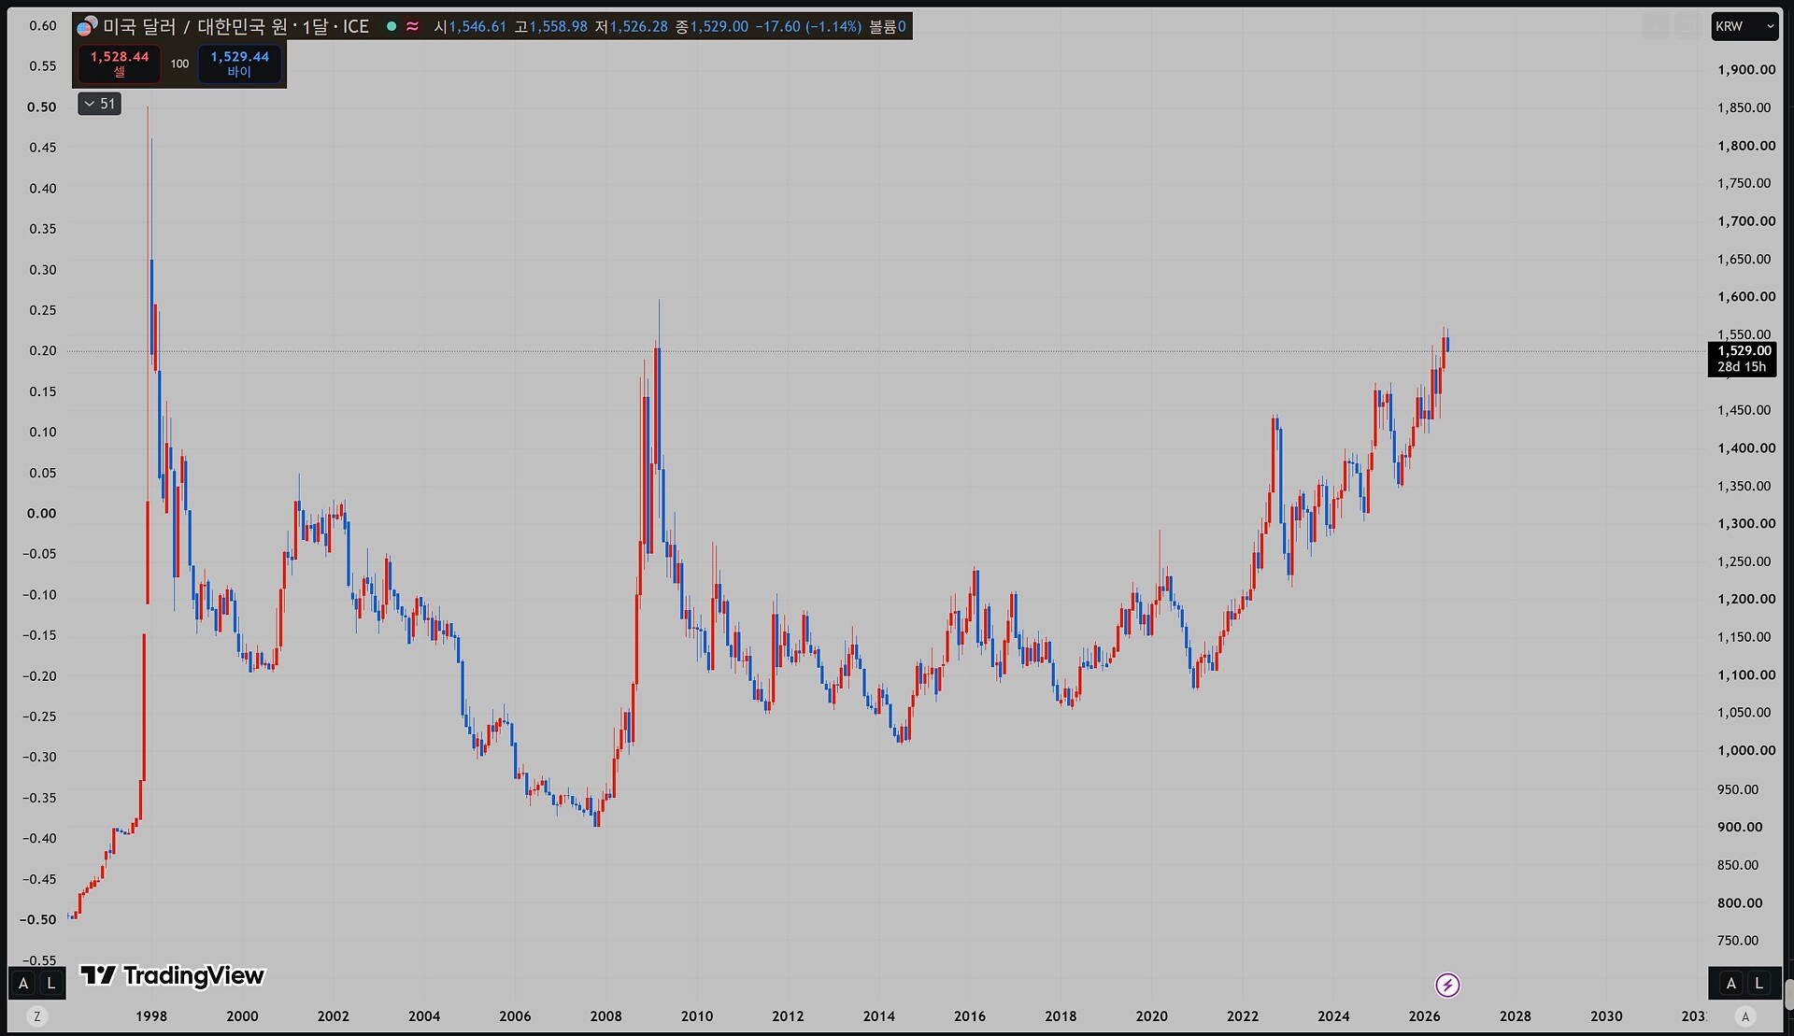This screenshot has height=1036, width=1794.
Task: Click the 볼륨0 volume value
Action: pyautogui.click(x=888, y=26)
